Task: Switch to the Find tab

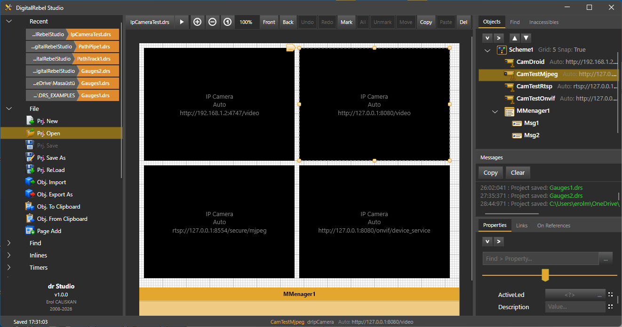Action: coord(515,22)
